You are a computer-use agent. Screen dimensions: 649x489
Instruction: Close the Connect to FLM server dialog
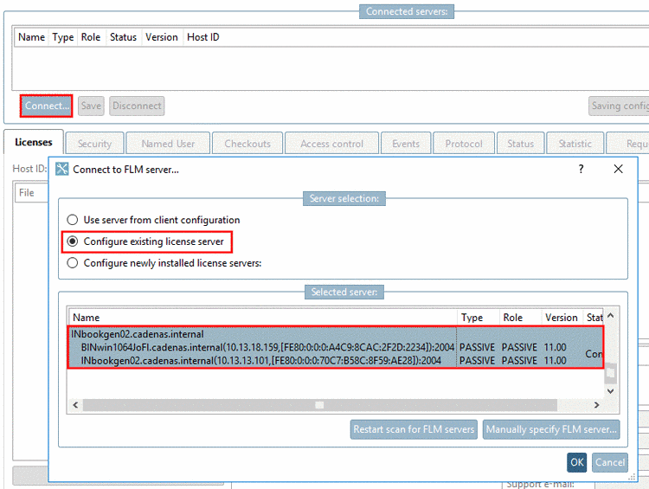pos(619,169)
